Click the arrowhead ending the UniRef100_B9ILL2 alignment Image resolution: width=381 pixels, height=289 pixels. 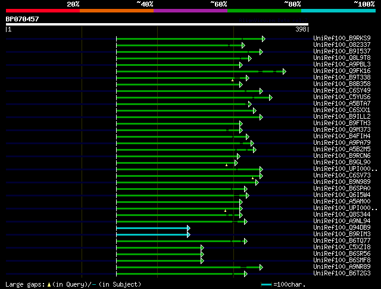click(x=261, y=117)
